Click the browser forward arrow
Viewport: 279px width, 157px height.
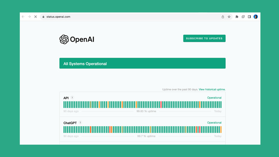[29, 16]
